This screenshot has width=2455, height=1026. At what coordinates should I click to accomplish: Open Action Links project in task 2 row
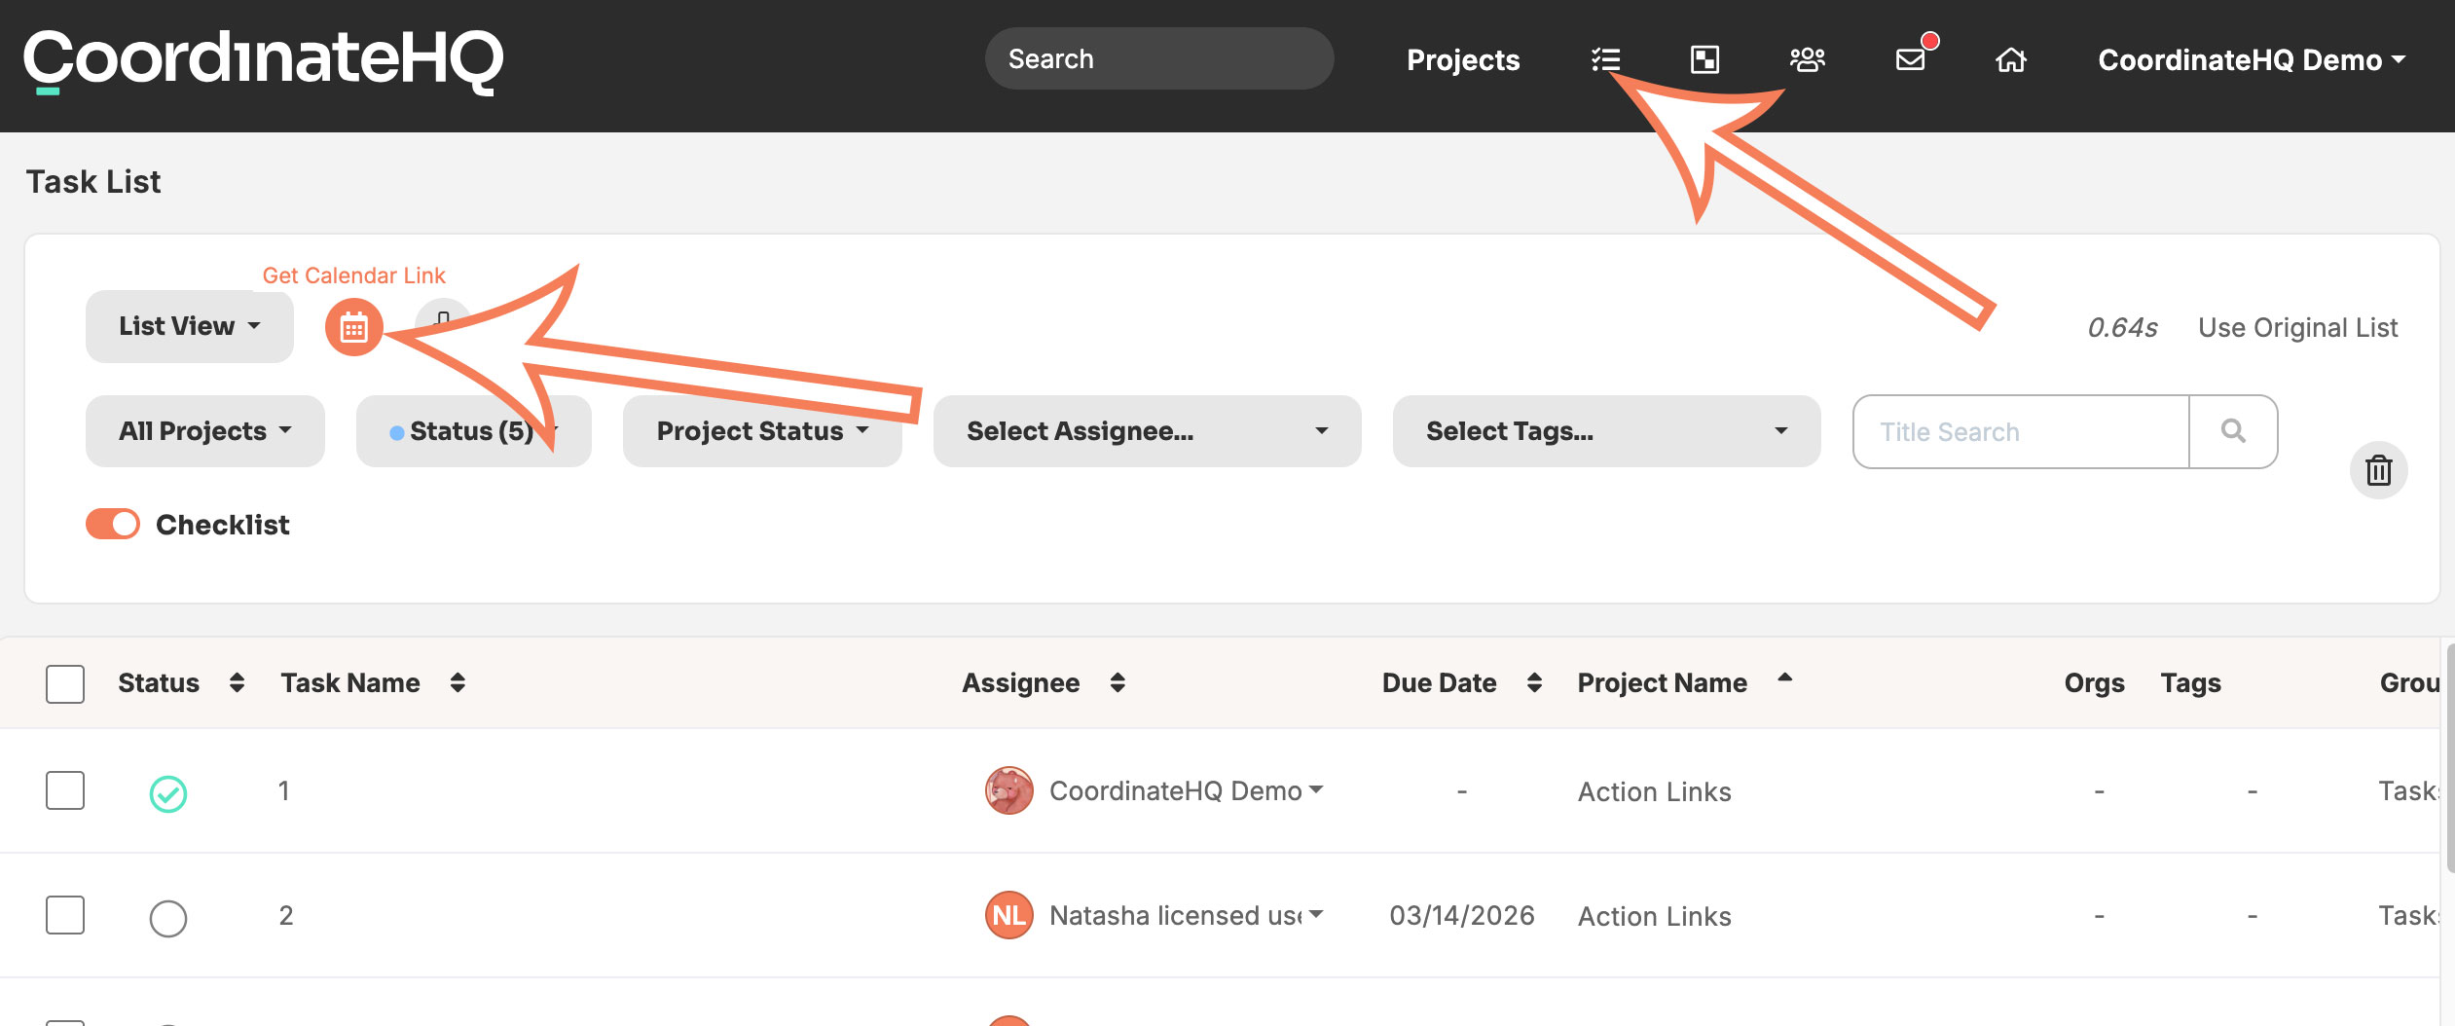[x=1654, y=916]
